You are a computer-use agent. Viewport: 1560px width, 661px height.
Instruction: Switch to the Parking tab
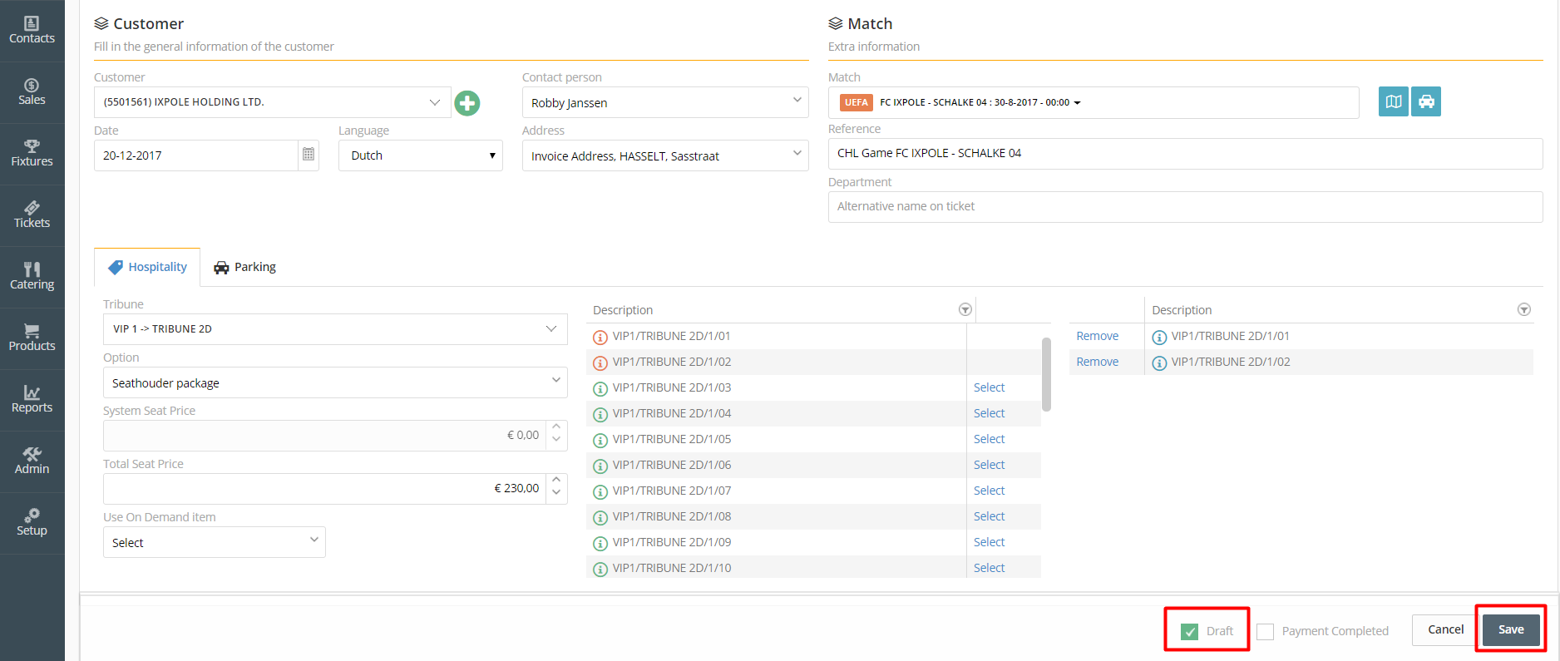click(x=244, y=267)
